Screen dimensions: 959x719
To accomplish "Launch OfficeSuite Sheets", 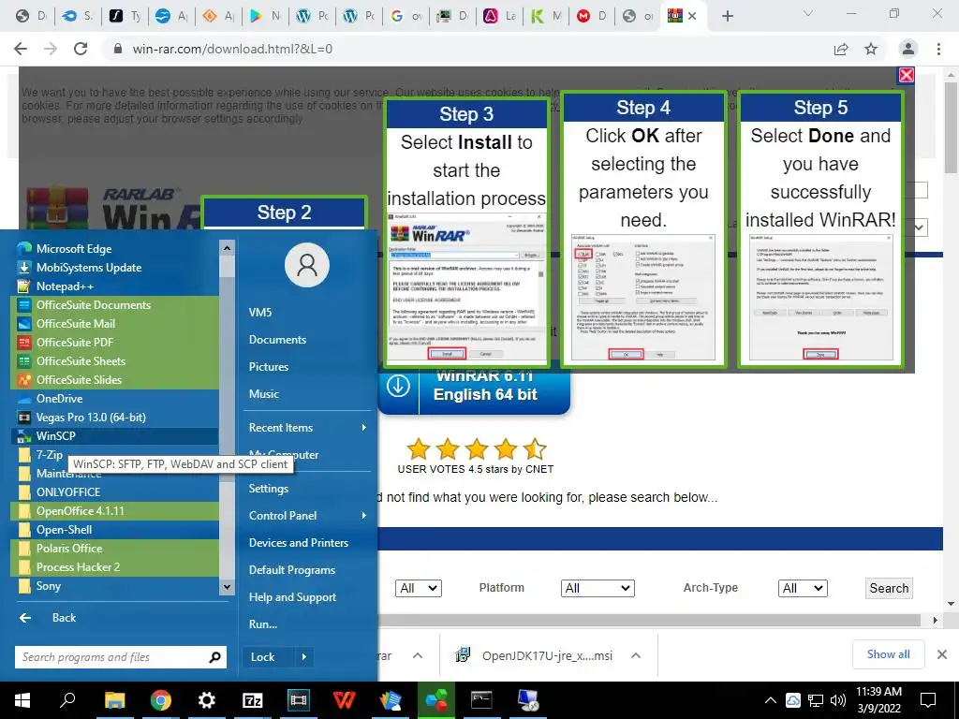I will [x=114, y=361].
